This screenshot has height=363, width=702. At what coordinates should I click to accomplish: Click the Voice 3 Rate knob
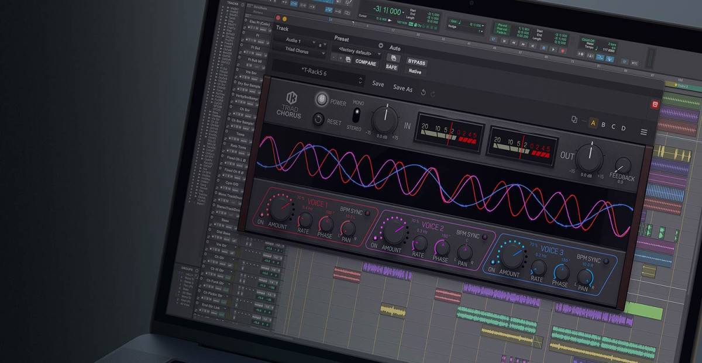[x=538, y=268]
